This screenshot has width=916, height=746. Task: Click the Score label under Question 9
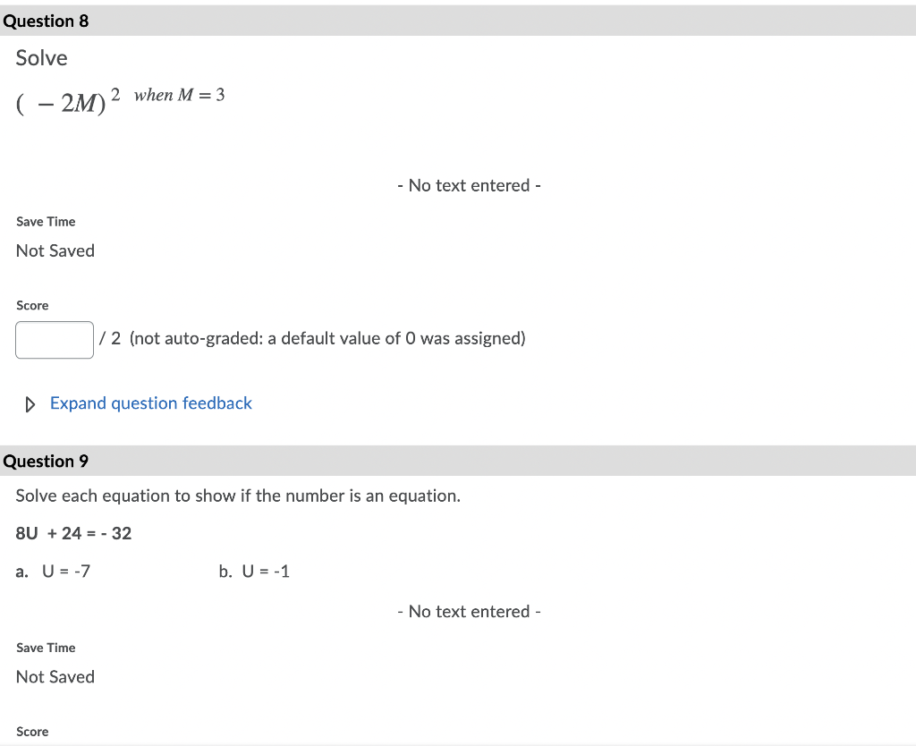pos(32,731)
